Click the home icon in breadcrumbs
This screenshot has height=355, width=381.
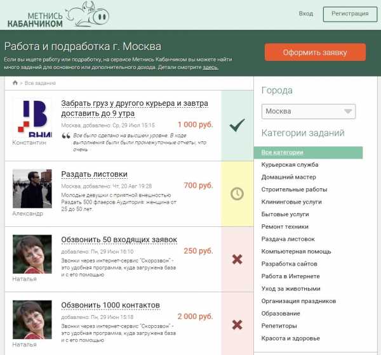[x=15, y=83]
